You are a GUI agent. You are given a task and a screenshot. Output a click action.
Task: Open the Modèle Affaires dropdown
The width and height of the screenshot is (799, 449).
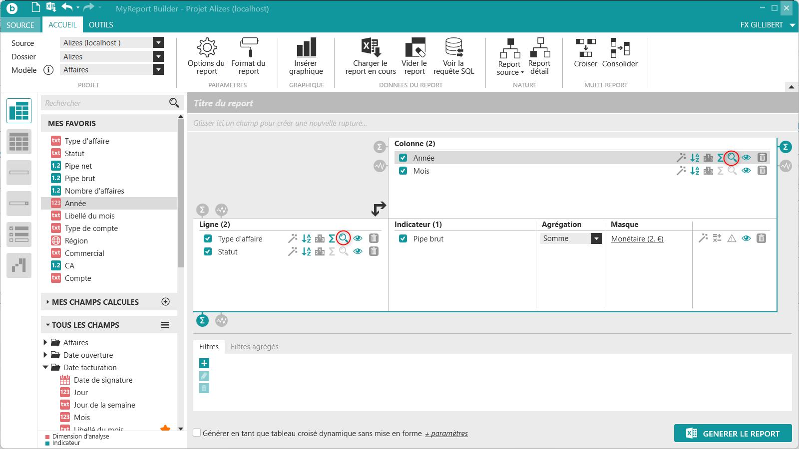158,70
